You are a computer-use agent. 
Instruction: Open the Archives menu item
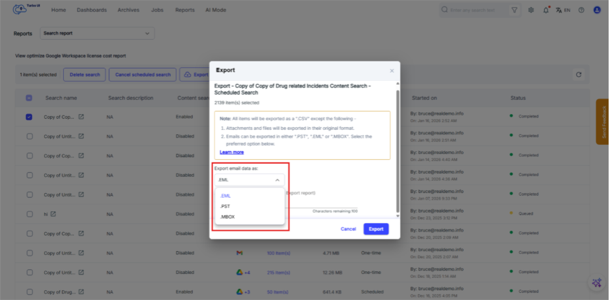tap(128, 10)
